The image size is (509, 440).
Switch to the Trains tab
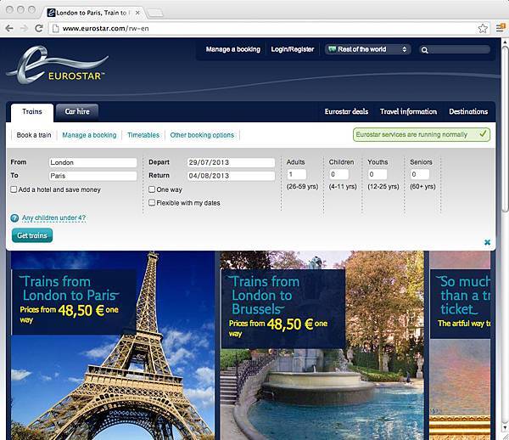(32, 112)
